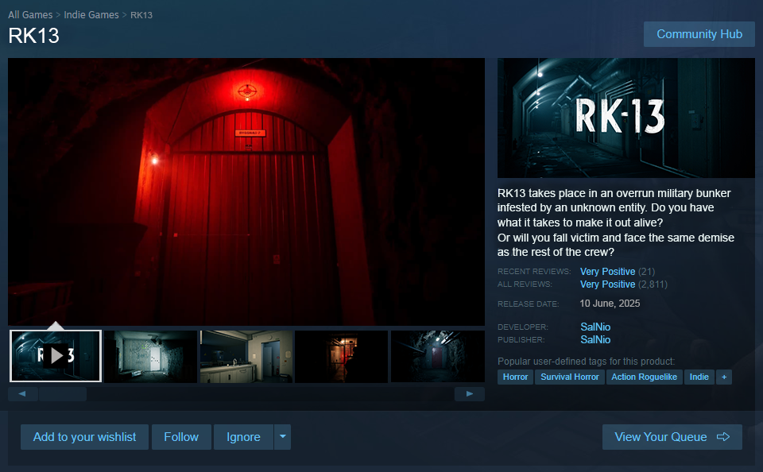Viewport: 763px width, 472px height.
Task: Play the trailer video thumbnail
Action: pyautogui.click(x=56, y=356)
